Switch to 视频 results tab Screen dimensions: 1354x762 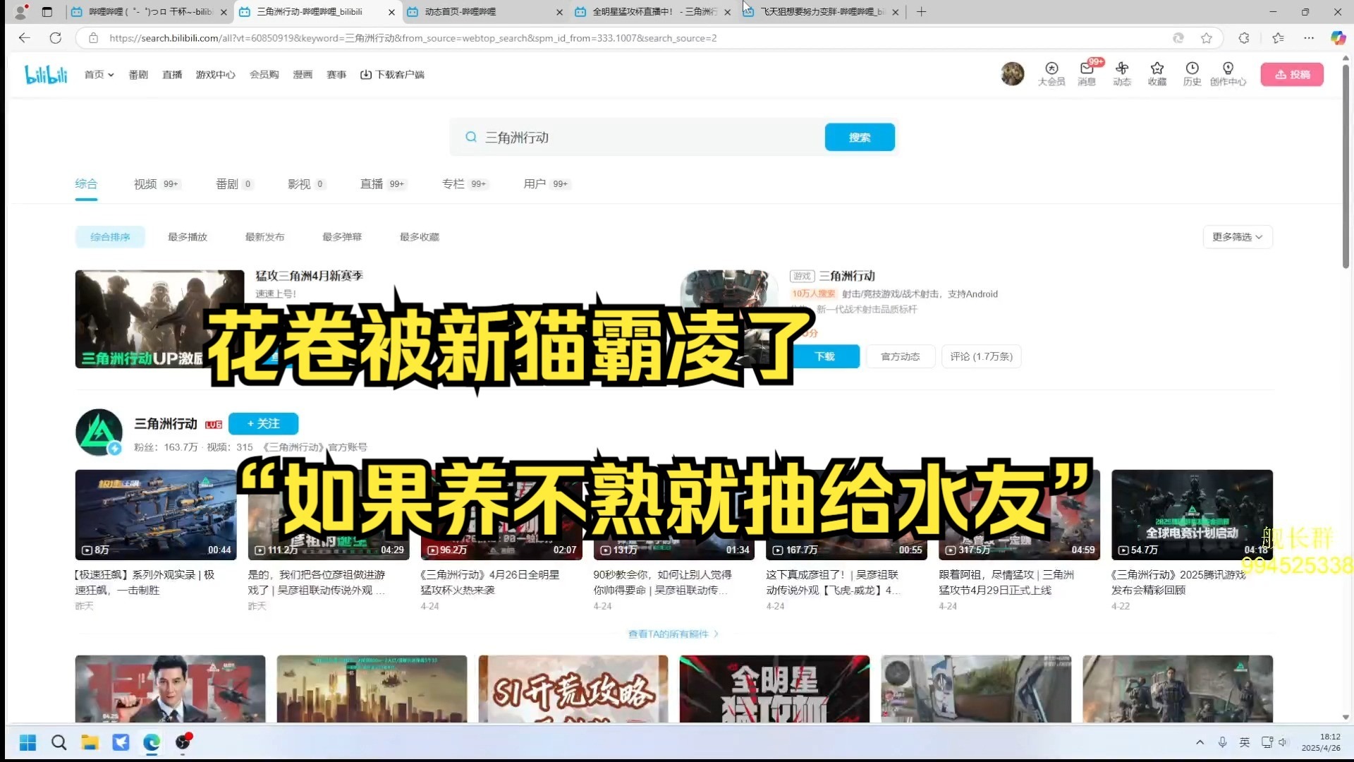click(x=157, y=184)
